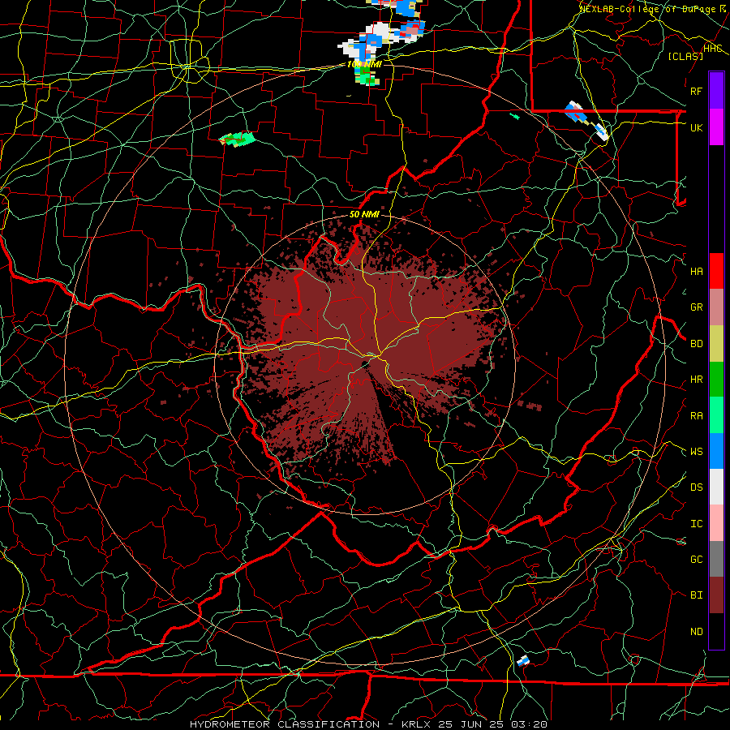Image resolution: width=730 pixels, height=730 pixels.
Task: Click the HYDROMETEOR CLASSIFICATION title text
Action: 285,724
